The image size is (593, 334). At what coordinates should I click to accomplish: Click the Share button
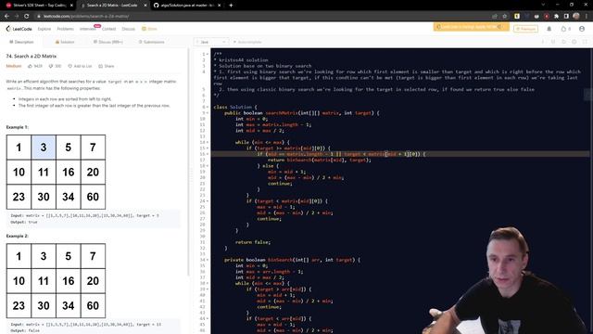107,66
